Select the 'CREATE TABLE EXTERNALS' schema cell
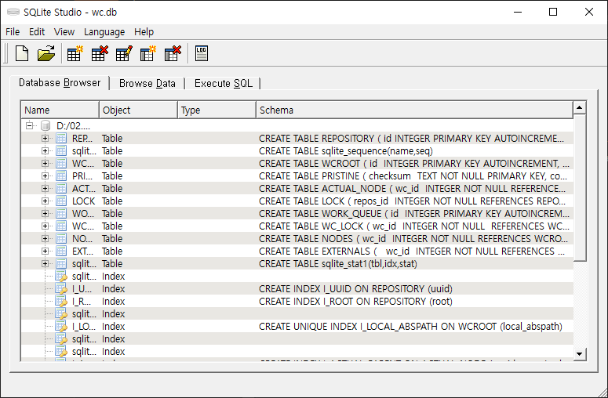The image size is (608, 398). [414, 251]
